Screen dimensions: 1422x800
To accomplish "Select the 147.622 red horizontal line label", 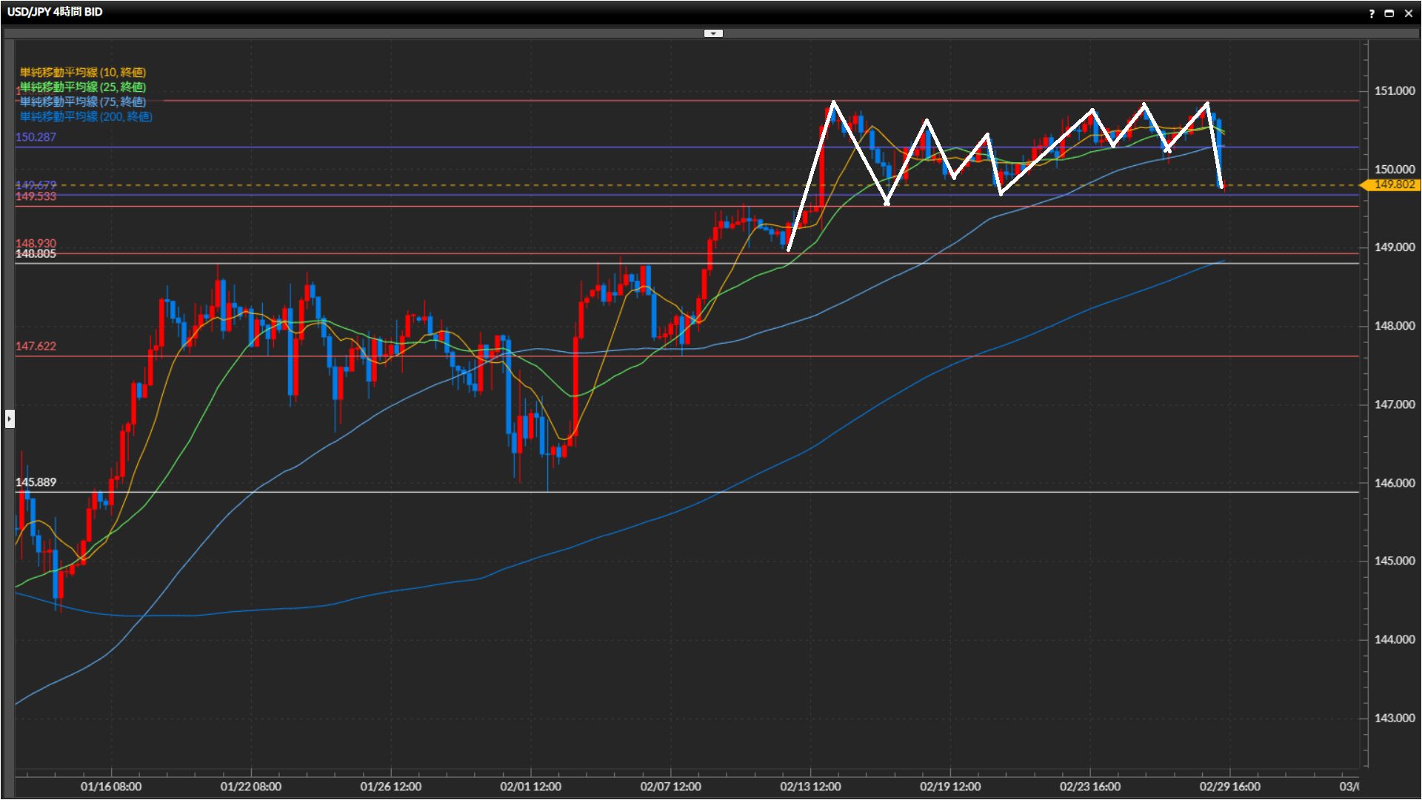I will [36, 346].
